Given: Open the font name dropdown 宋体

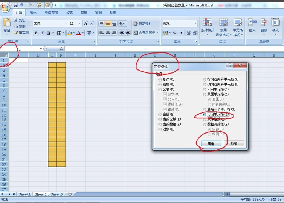Looking at the screenshot, I should (67, 23).
